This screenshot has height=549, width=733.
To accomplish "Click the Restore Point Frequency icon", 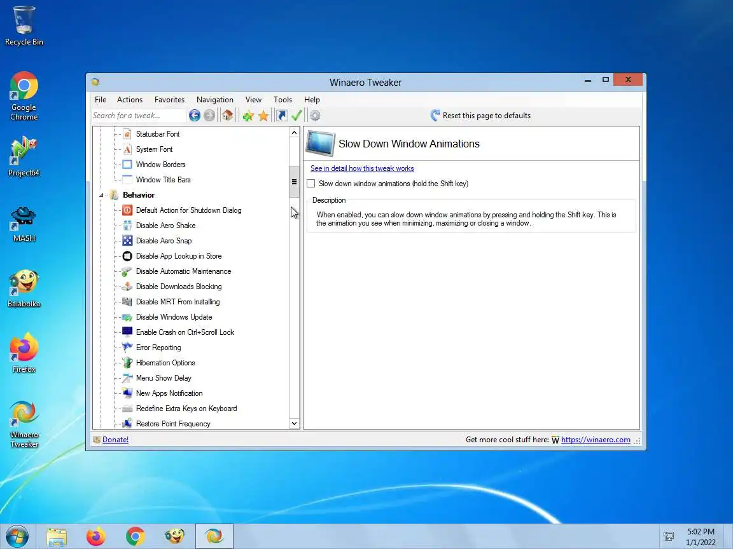I will [127, 424].
